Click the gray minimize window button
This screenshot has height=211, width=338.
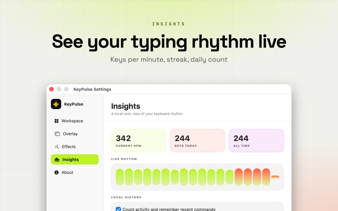pos(59,89)
